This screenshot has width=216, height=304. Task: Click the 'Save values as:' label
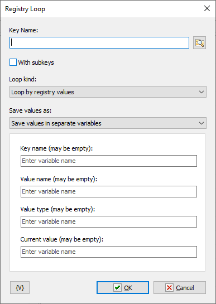click(x=30, y=110)
